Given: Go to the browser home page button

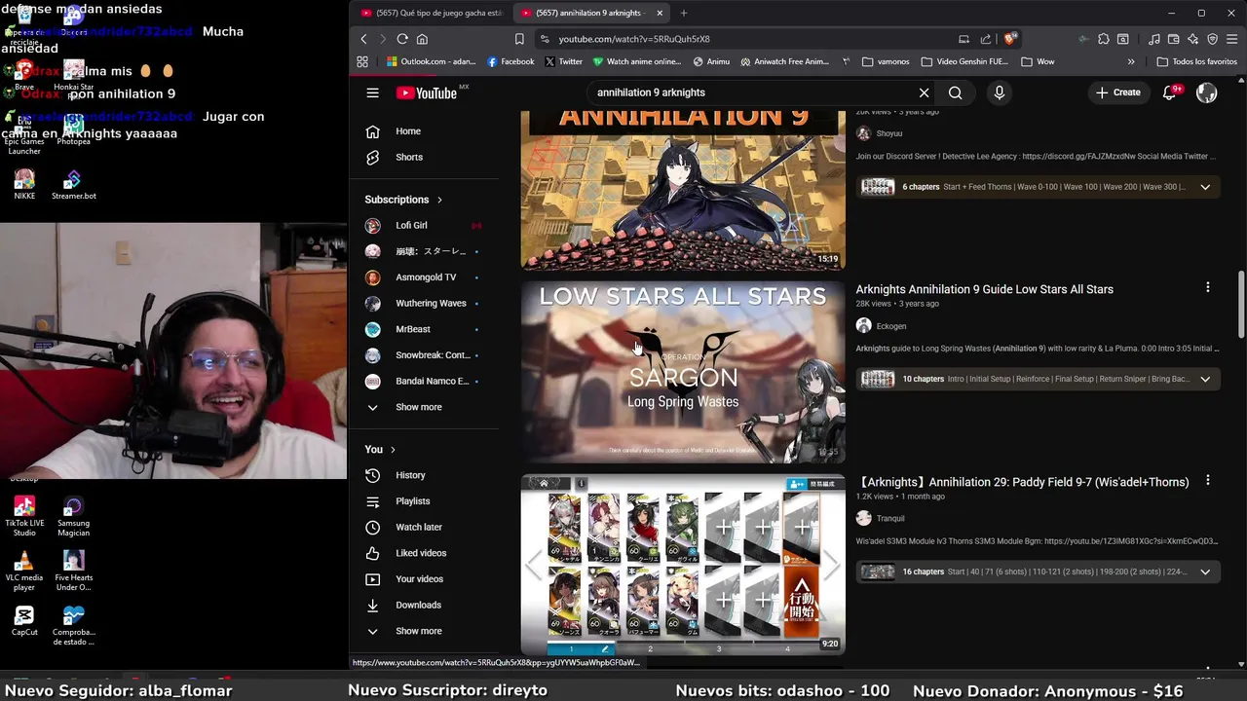Looking at the screenshot, I should (x=422, y=39).
